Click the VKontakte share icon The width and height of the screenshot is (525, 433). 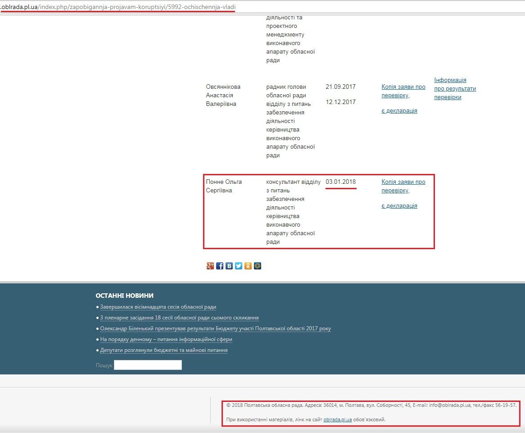tap(229, 266)
